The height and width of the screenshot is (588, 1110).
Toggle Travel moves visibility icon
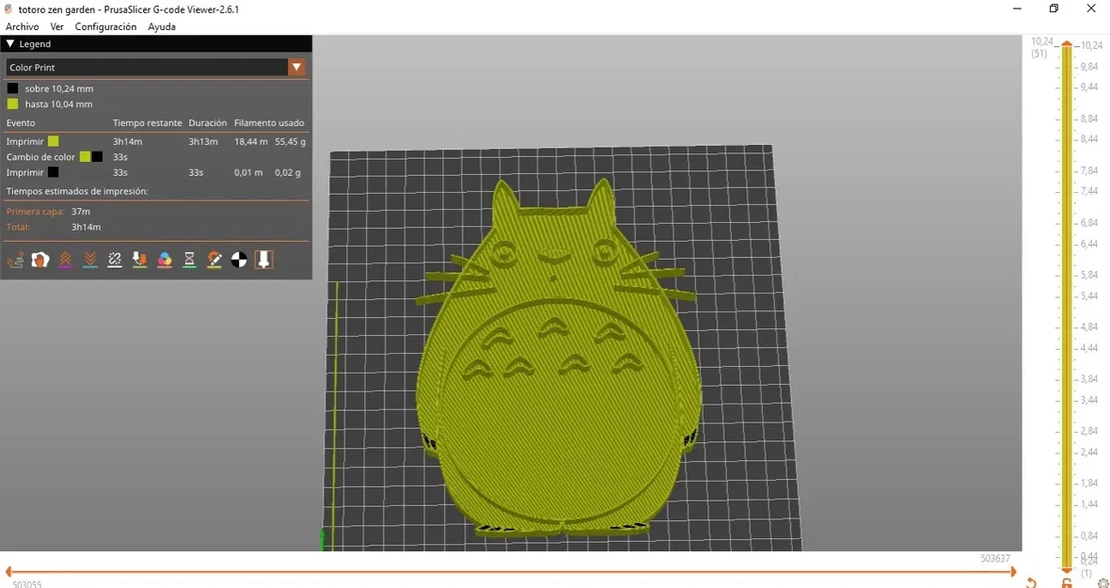[16, 260]
